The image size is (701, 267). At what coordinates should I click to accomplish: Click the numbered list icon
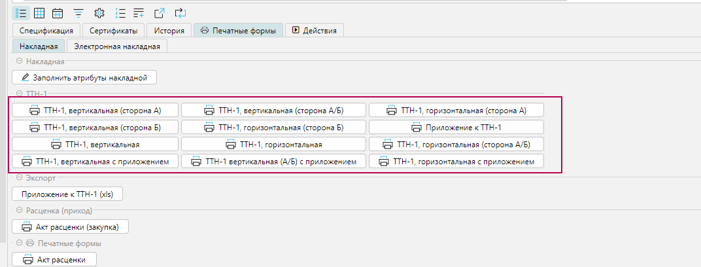click(x=120, y=12)
